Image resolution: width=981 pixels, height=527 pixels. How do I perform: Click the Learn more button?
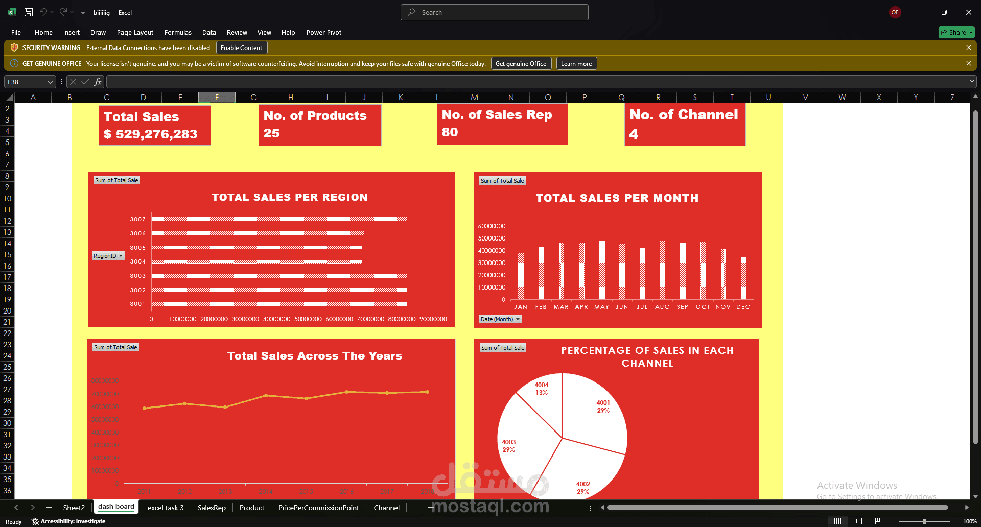(576, 64)
